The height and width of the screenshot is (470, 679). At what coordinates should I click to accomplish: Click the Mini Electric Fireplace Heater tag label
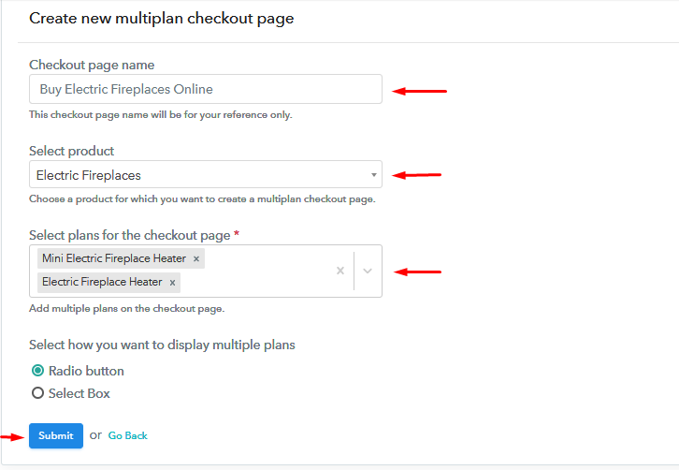point(114,258)
